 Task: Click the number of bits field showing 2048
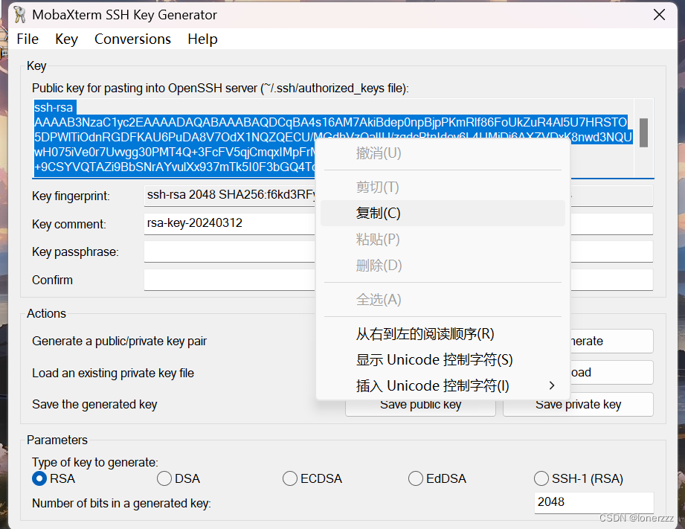click(x=594, y=502)
